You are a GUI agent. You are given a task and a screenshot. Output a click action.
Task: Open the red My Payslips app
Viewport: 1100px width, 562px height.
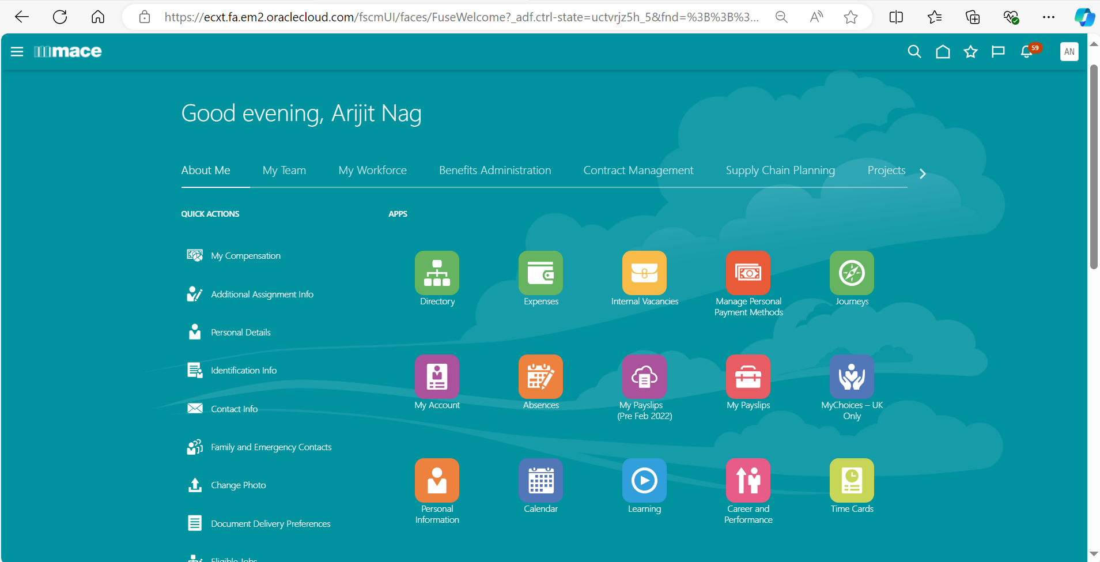tap(748, 376)
